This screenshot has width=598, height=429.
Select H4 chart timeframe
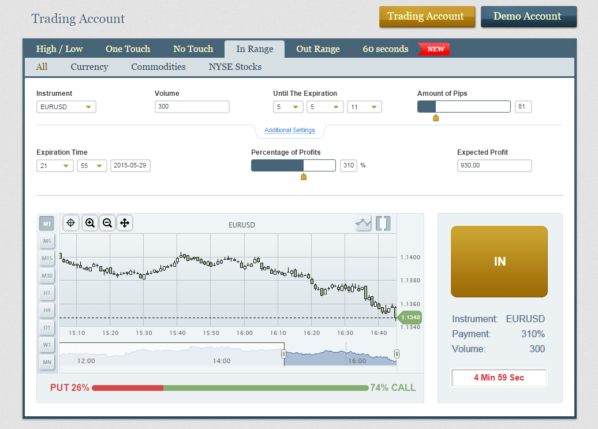47,311
